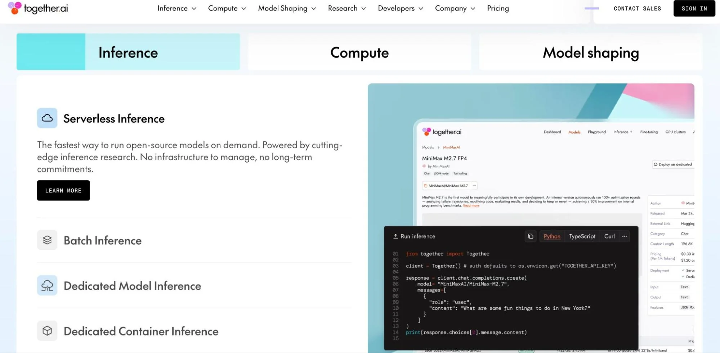
Task: Click the "Context Length" label in the details panel
Action: tap(662, 244)
